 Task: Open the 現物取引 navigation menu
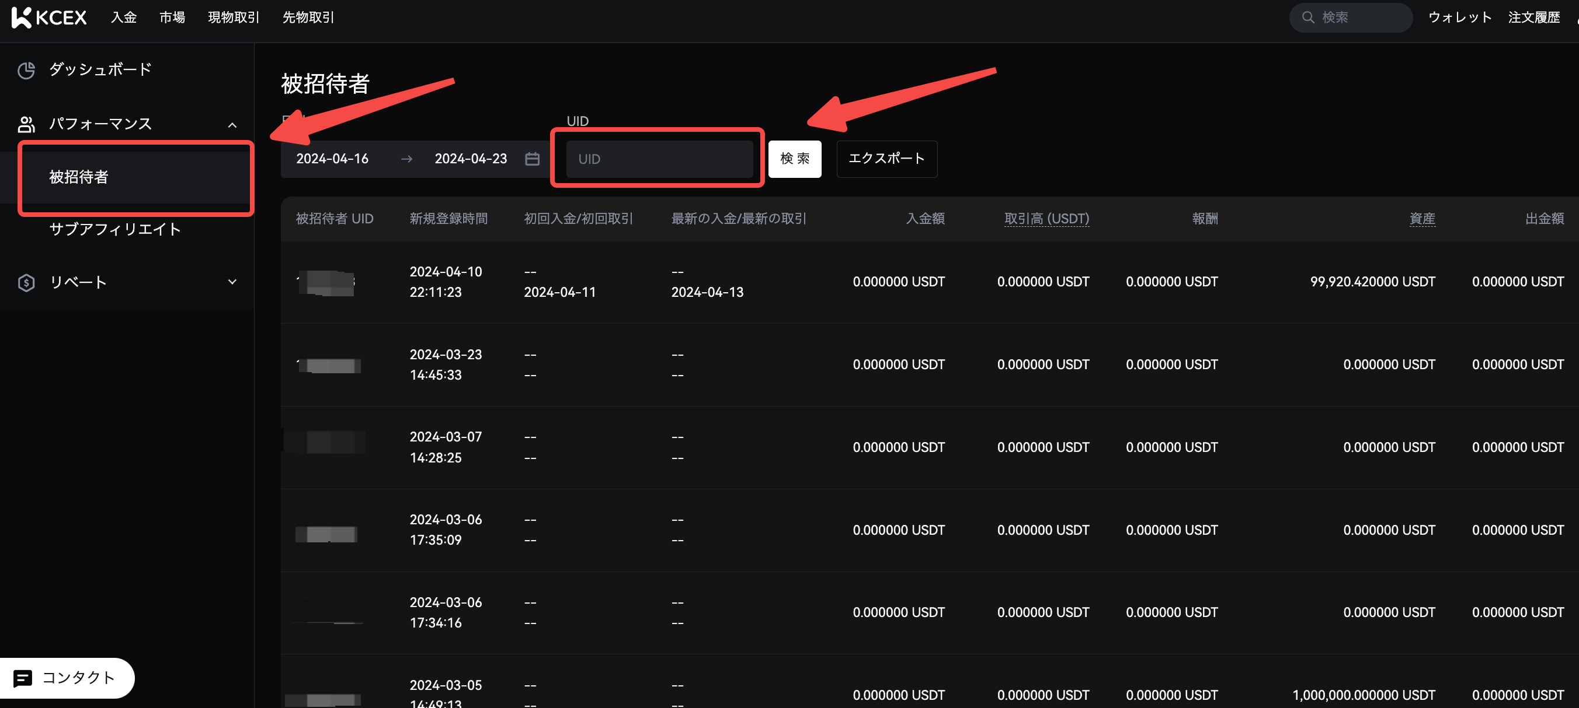click(234, 17)
